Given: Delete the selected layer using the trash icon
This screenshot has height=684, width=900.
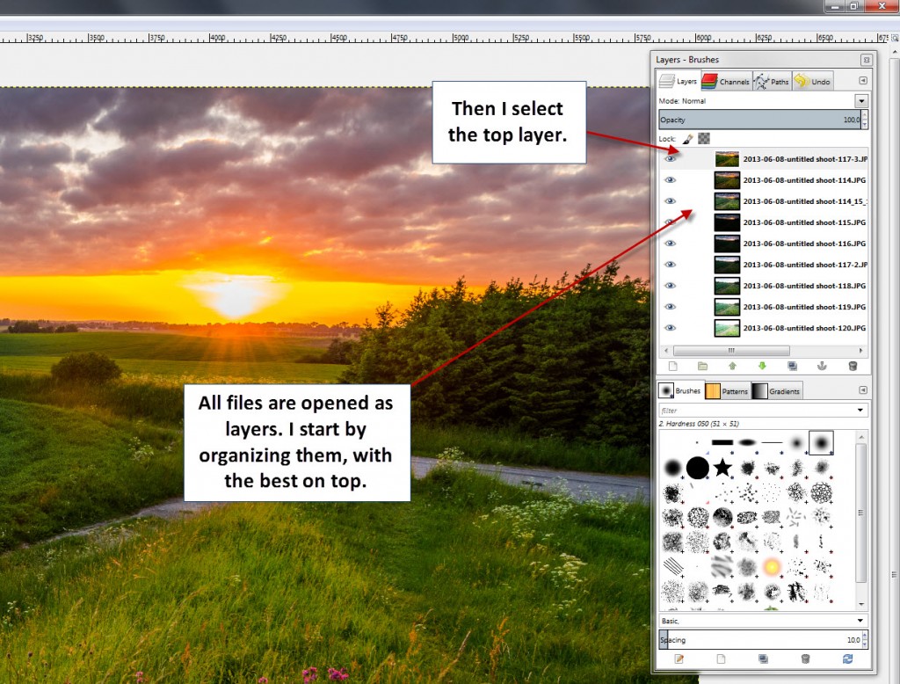Looking at the screenshot, I should (853, 367).
